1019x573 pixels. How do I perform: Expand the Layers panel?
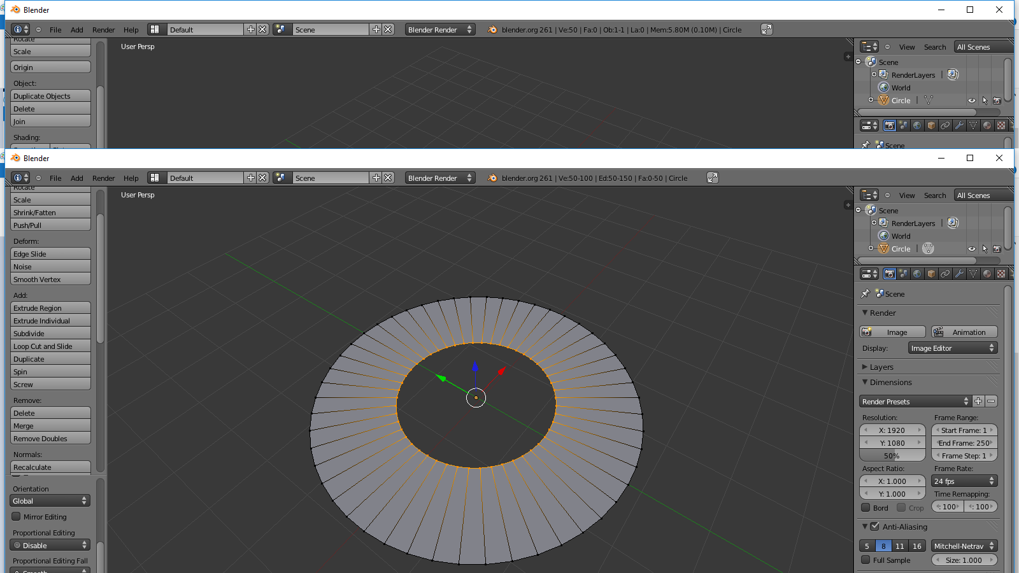(865, 367)
